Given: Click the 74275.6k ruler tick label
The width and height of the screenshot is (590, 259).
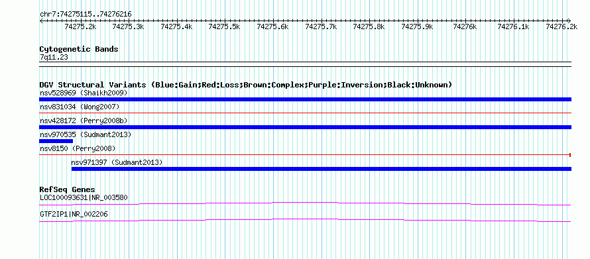Looking at the screenshot, I should click(273, 27).
